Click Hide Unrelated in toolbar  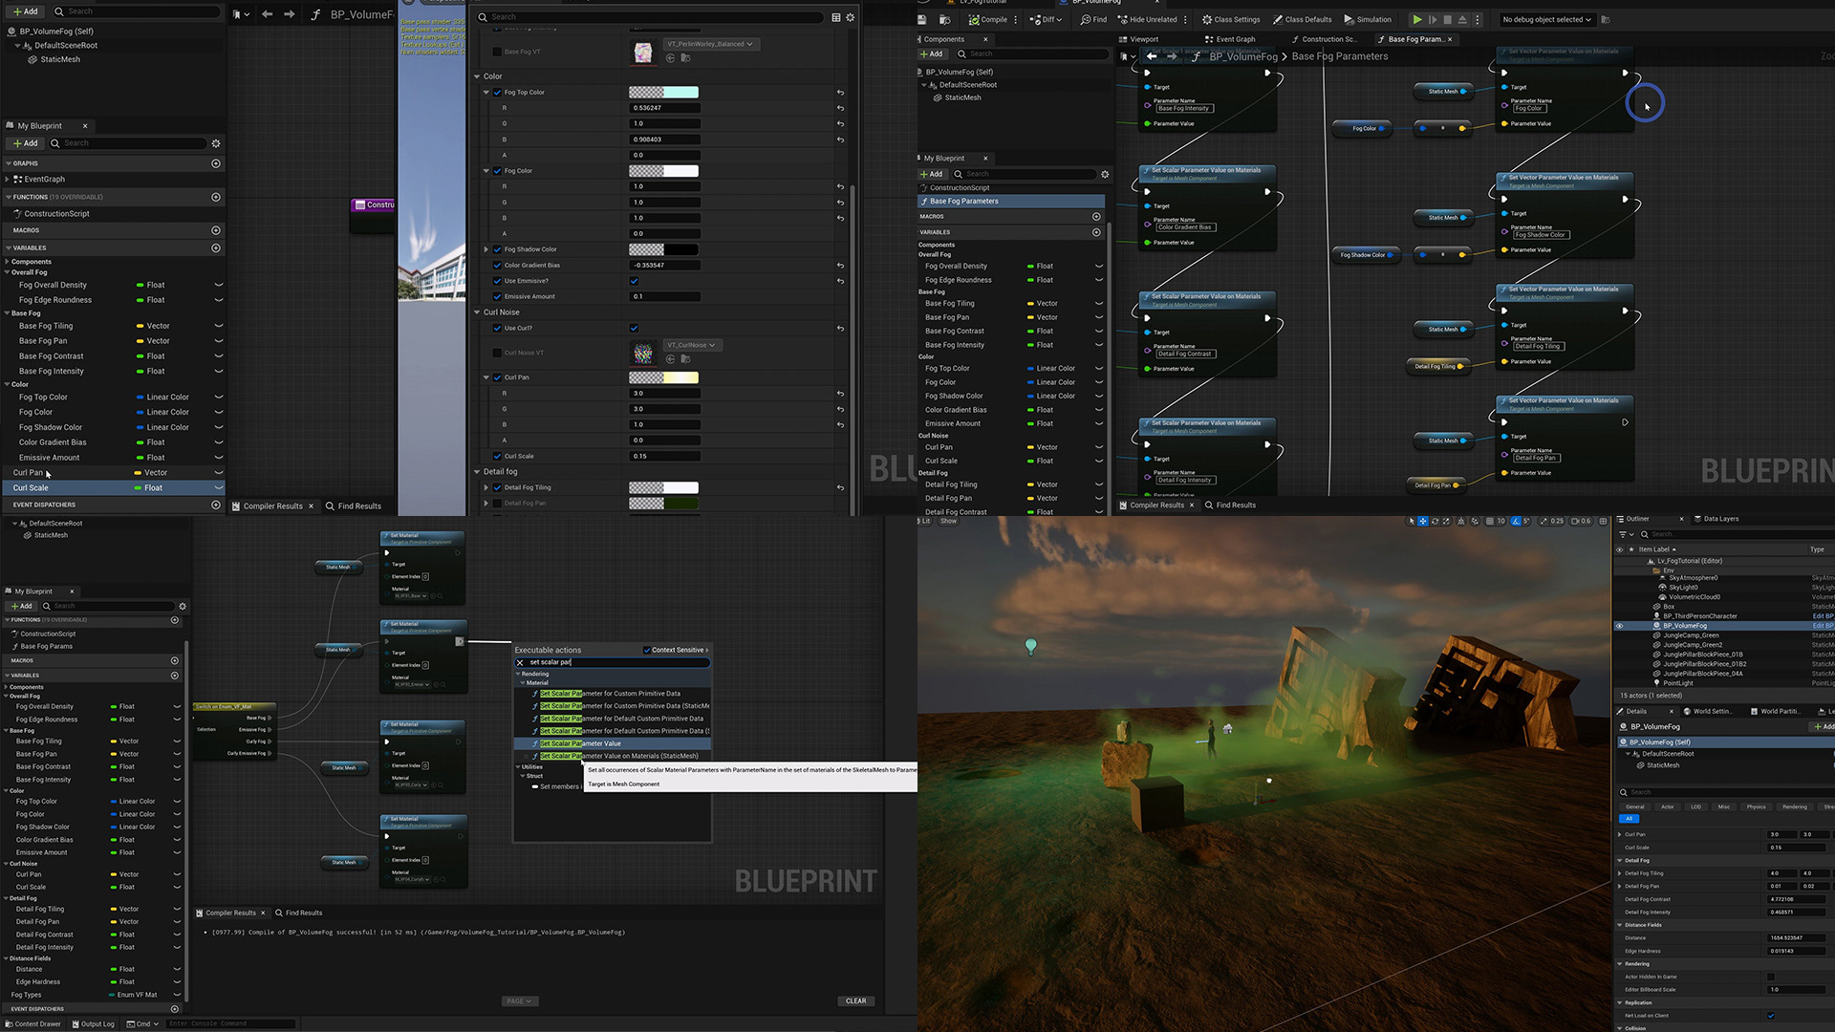pyautogui.click(x=1147, y=19)
